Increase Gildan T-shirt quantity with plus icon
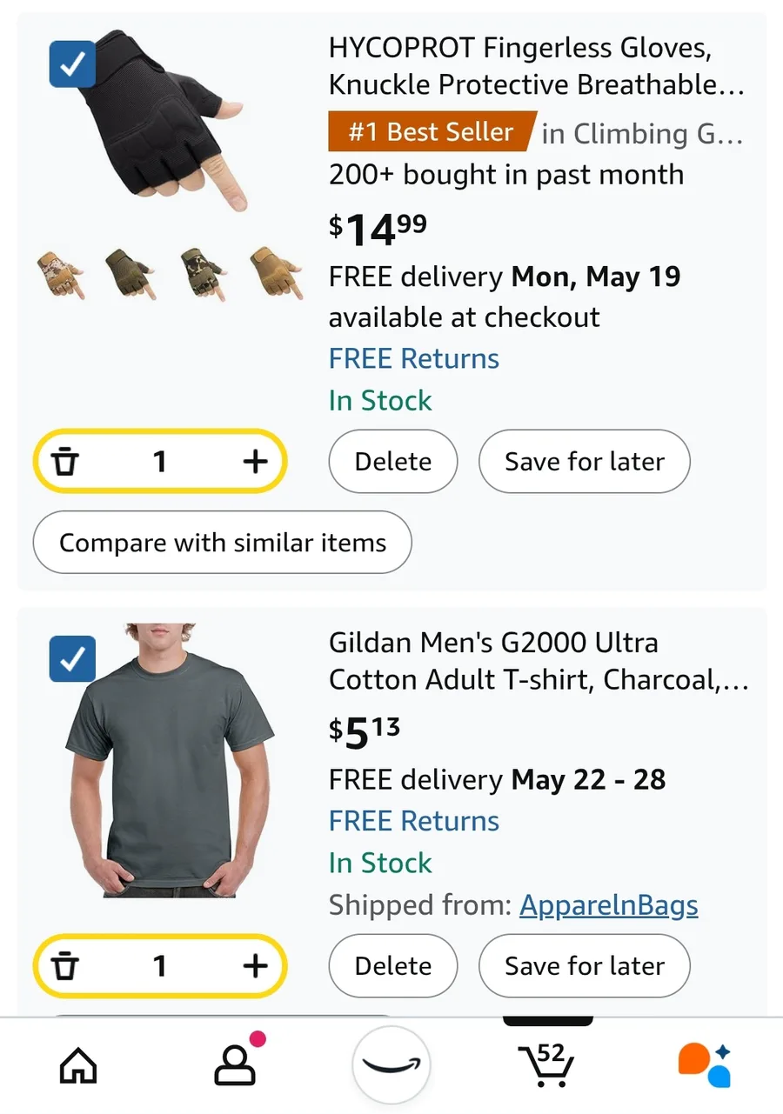 254,965
